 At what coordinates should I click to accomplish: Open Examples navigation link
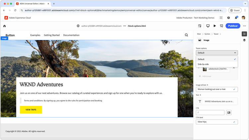[35, 35]
